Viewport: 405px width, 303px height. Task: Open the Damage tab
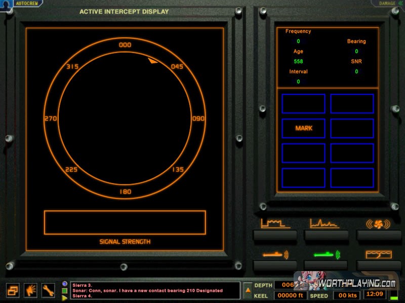click(387, 3)
